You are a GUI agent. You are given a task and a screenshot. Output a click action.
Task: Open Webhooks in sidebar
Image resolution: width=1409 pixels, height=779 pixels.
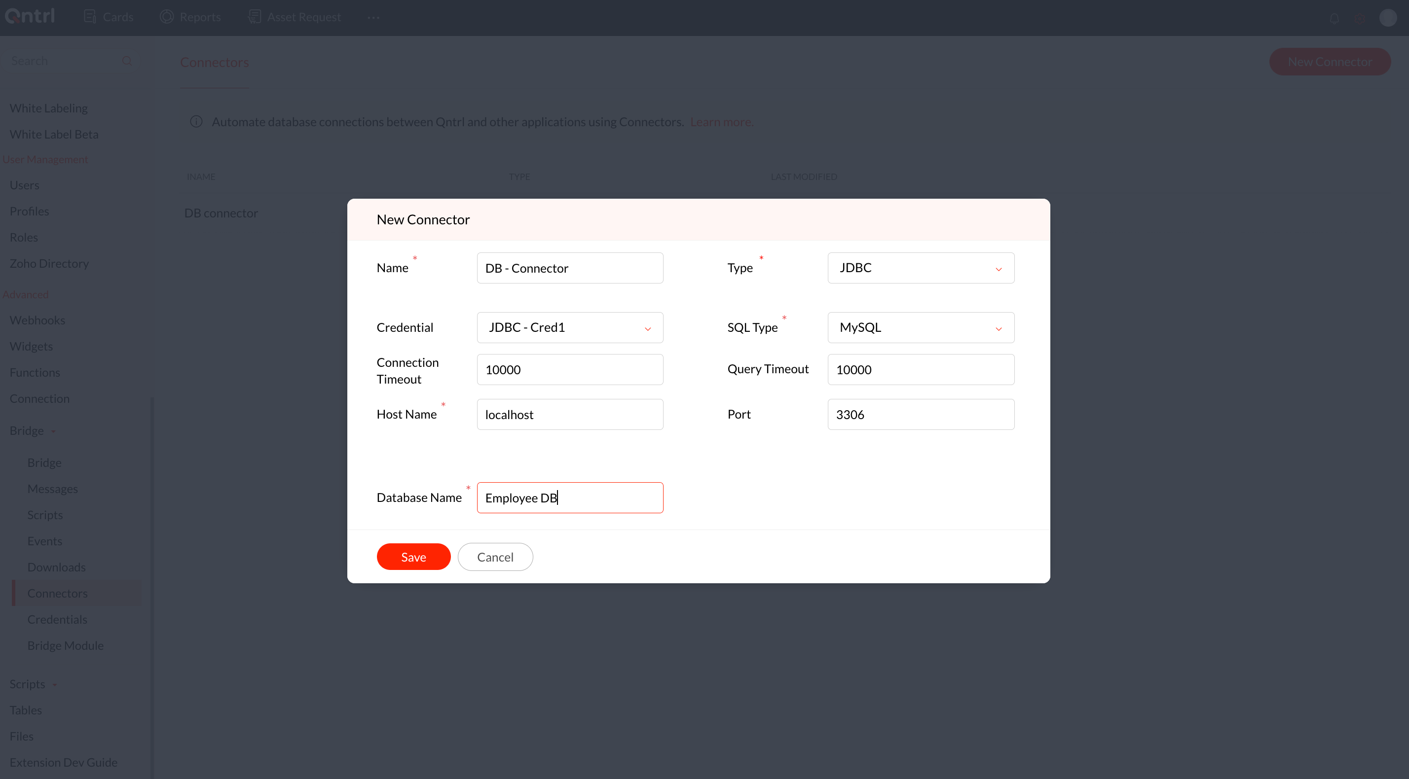coord(37,320)
